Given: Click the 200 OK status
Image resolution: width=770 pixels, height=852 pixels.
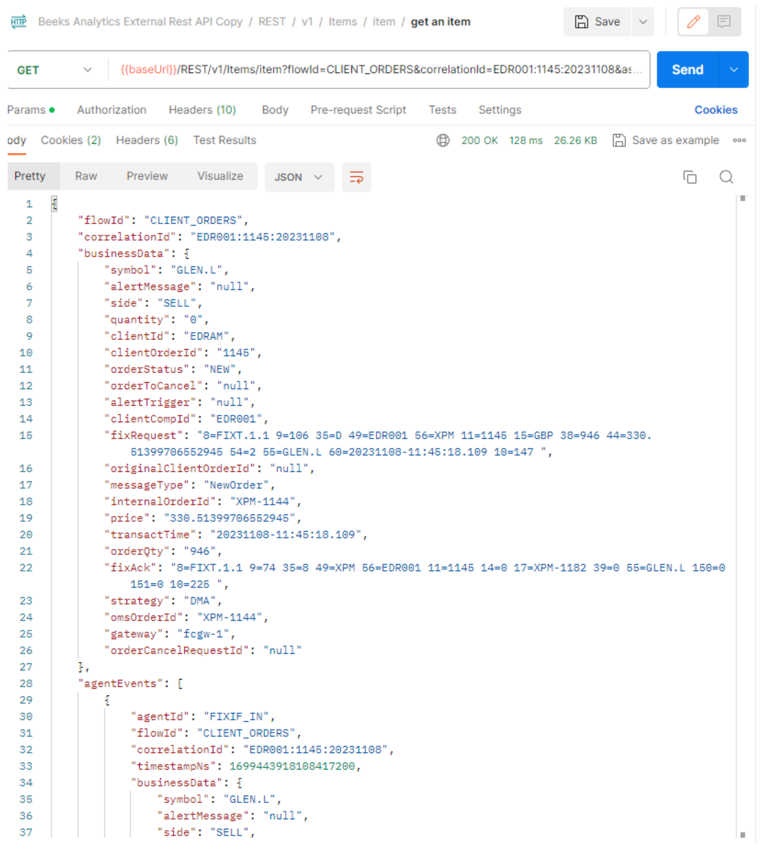Looking at the screenshot, I should coord(479,140).
